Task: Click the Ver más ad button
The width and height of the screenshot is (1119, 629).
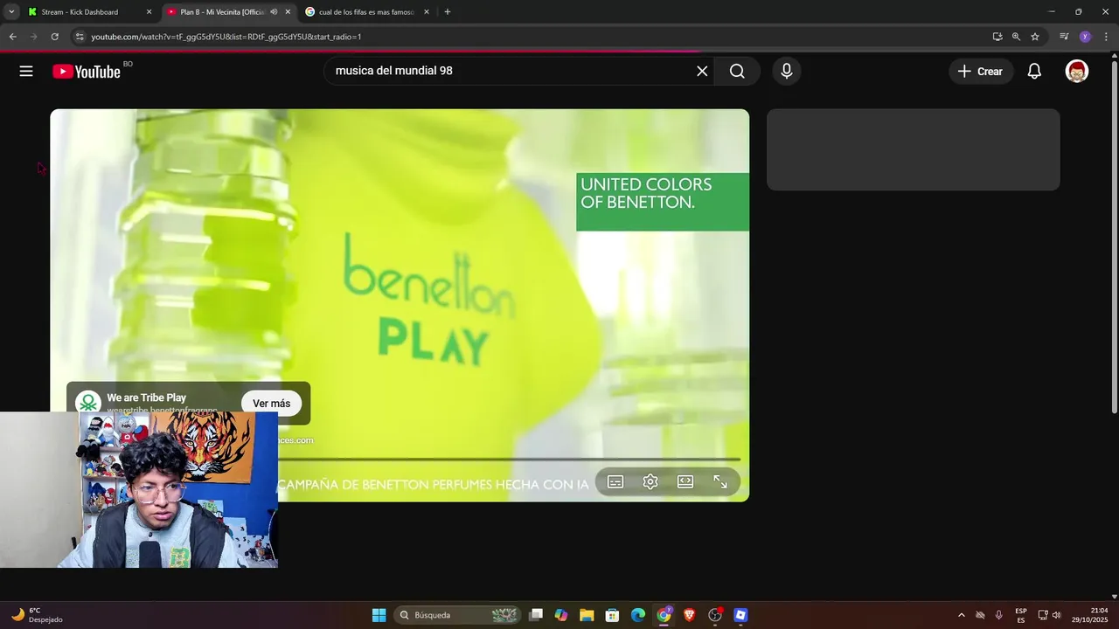Action: 271,404
